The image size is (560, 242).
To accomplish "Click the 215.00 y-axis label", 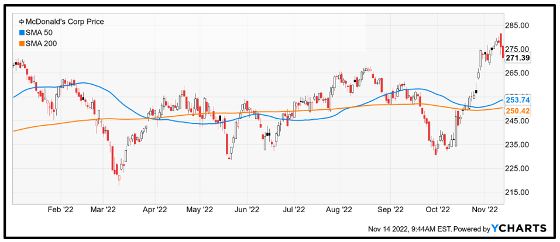I will 517,192.
